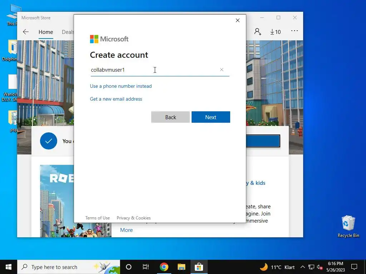Open the weather widget showing 11°C Klart
The height and width of the screenshot is (274, 366).
[x=277, y=267]
